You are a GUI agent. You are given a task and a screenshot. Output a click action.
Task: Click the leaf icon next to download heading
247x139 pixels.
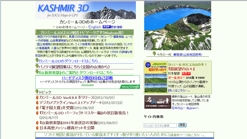tap(37, 60)
